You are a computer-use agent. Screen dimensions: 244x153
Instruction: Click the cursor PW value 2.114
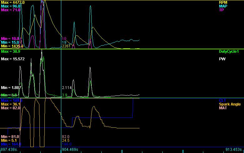click(67, 88)
